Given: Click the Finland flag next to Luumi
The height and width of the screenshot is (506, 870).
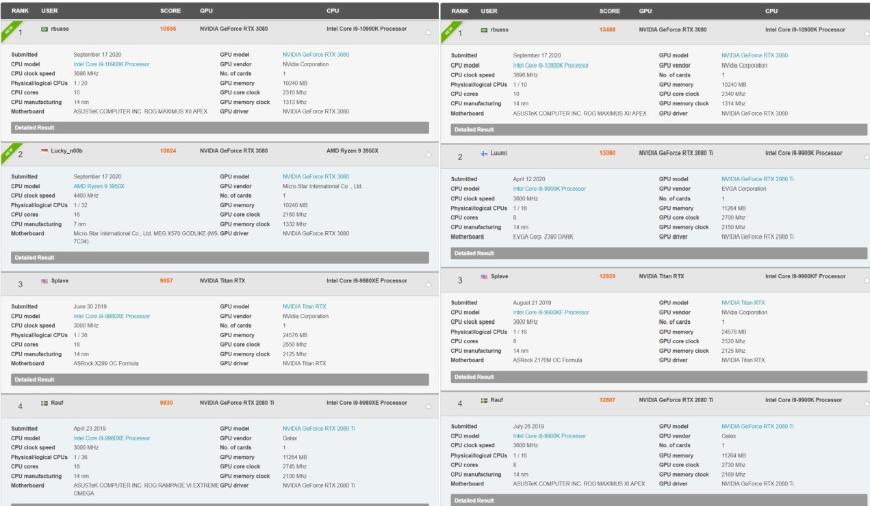Looking at the screenshot, I should (x=484, y=153).
